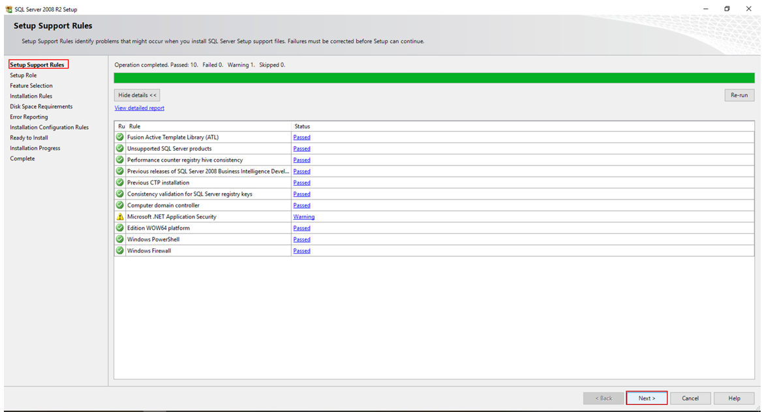Screen dimensions: 762x412
Task: Maximize or restore the setup window
Action: coord(727,8)
